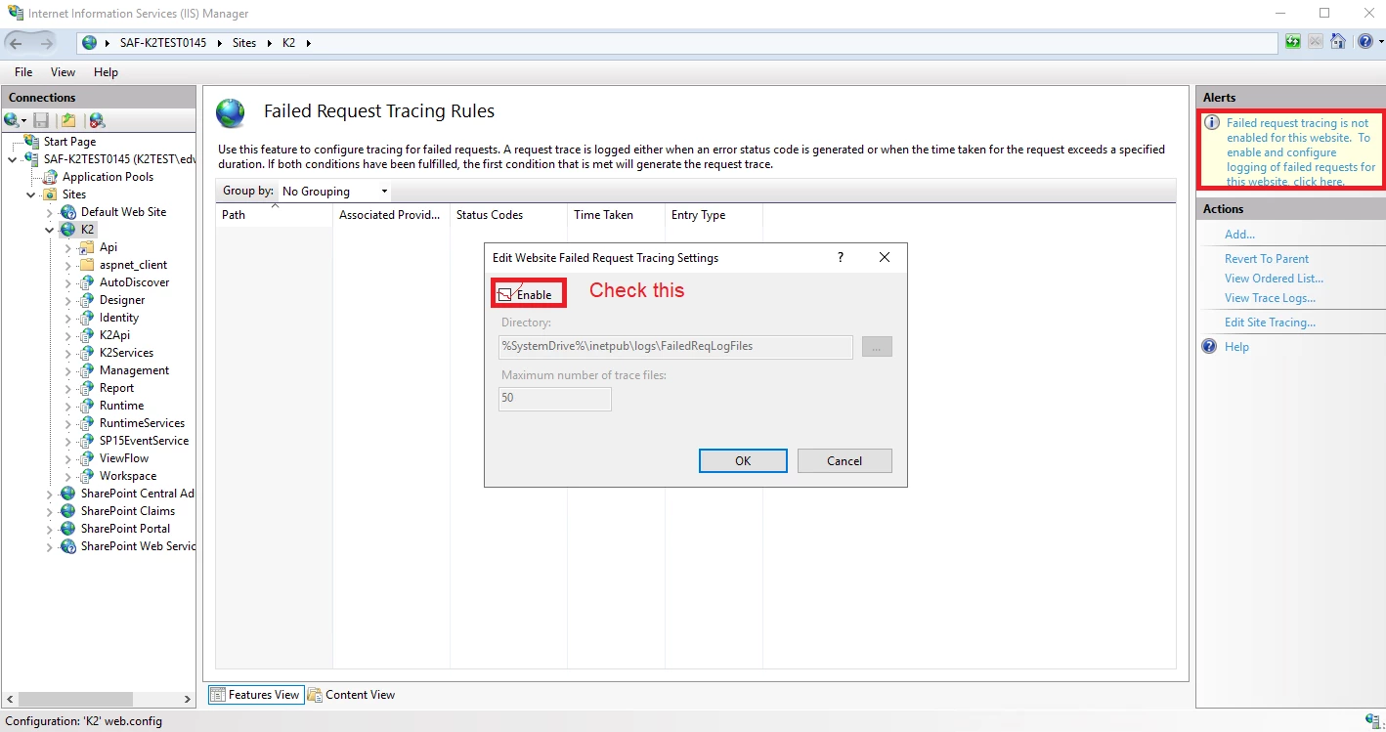1386x732 pixels.
Task: Click the delete connection icon
Action: click(x=97, y=120)
